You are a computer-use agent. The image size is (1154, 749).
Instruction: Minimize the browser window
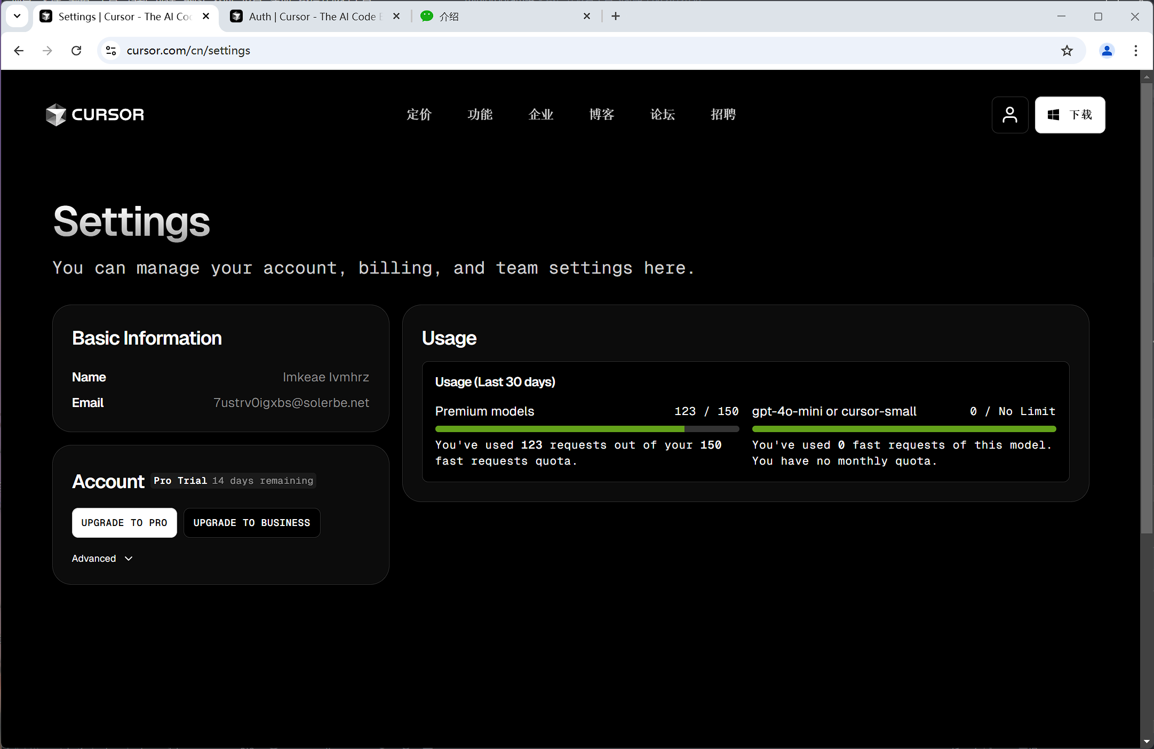(x=1061, y=17)
